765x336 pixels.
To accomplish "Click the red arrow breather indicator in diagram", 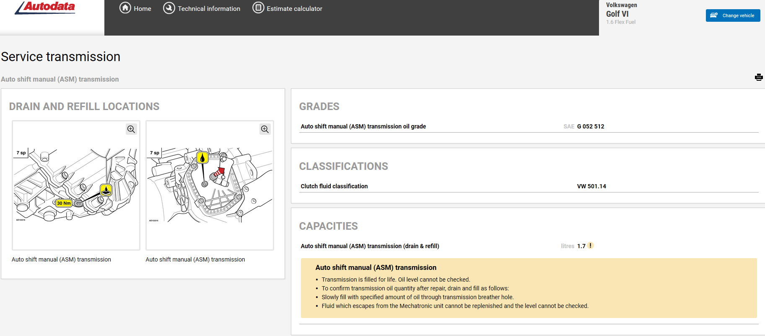I will [x=219, y=172].
